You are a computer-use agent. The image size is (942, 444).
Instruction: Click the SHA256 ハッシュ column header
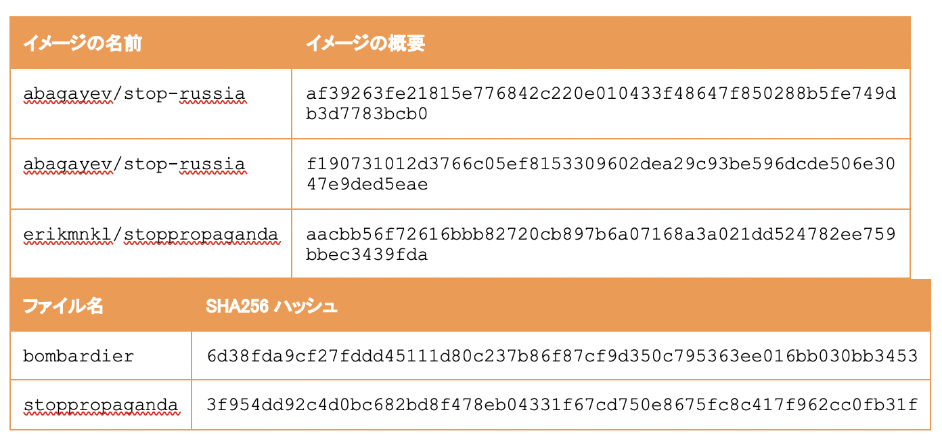point(271,306)
